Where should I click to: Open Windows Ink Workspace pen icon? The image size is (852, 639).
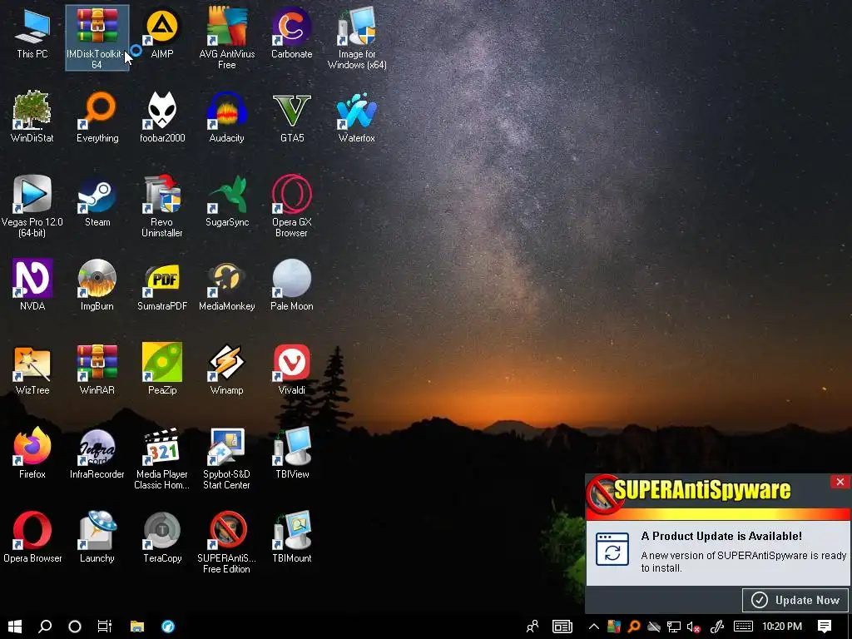717,627
